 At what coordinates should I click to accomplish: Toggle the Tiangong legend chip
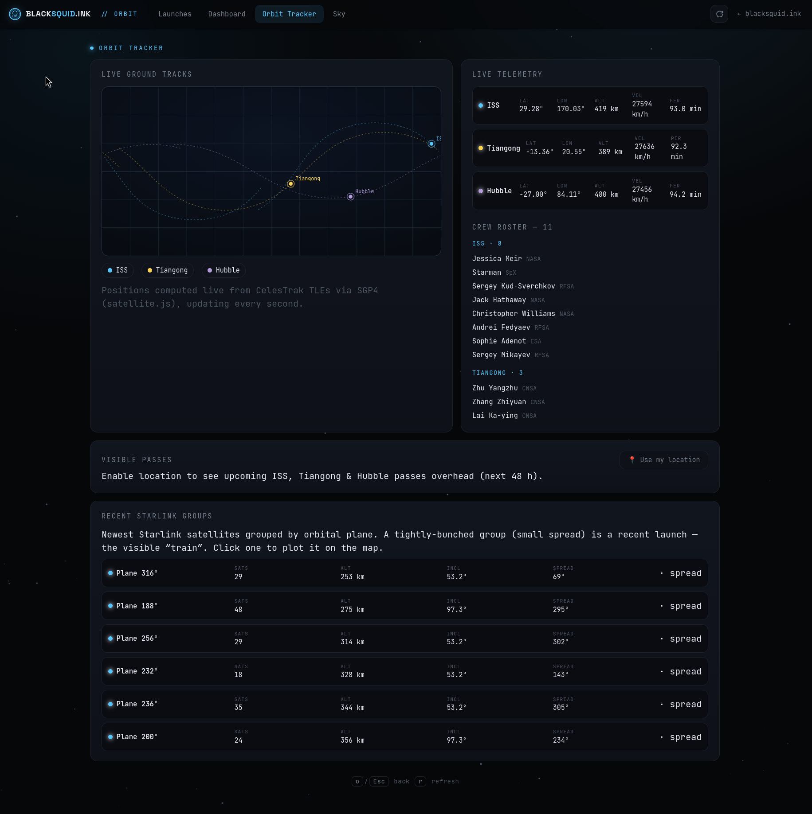(x=167, y=270)
